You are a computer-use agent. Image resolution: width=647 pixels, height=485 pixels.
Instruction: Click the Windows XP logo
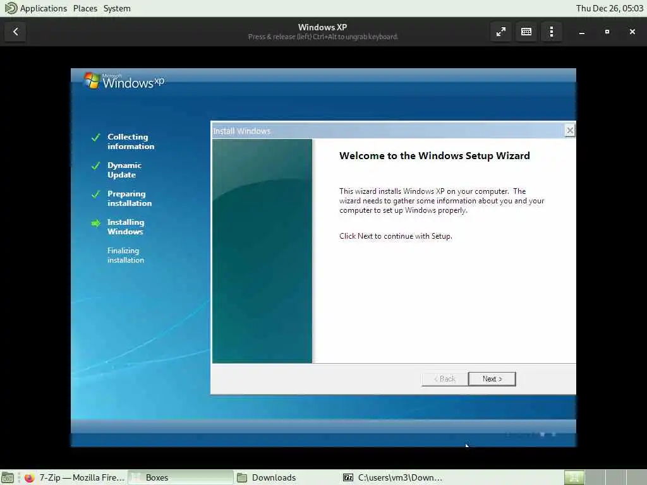[x=124, y=80]
